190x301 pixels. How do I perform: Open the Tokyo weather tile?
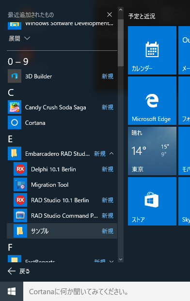[x=152, y=151]
